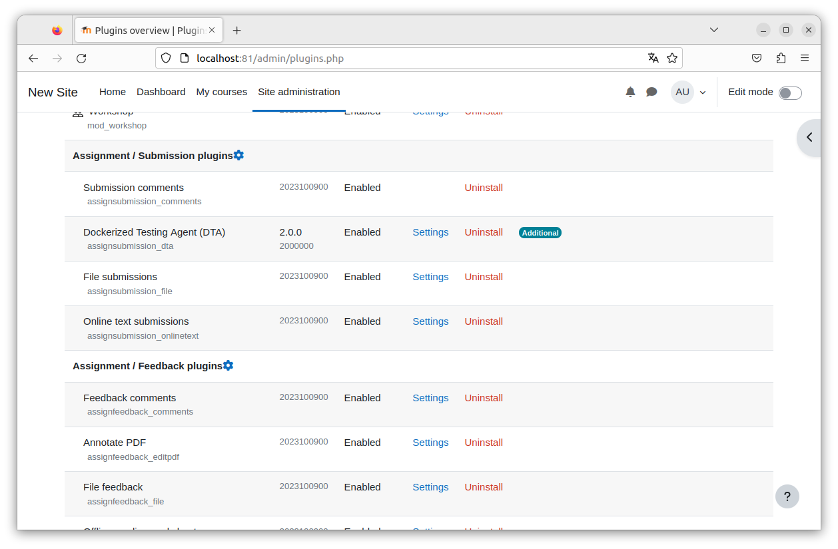The width and height of the screenshot is (838, 549).
Task: Click the AU user avatar
Action: pos(682,92)
